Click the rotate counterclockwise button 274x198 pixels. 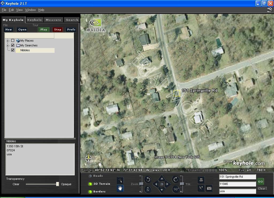[148, 179]
